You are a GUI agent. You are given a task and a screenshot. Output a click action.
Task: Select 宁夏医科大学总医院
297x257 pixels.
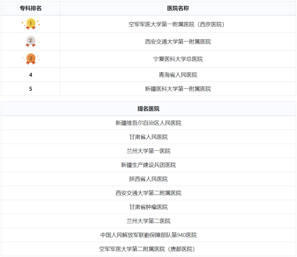tap(178, 59)
